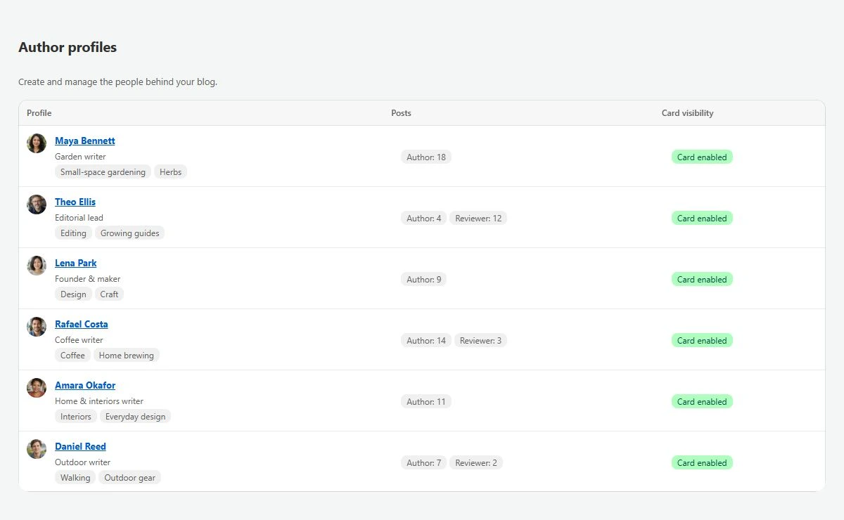Select the Everyday design tag
The image size is (844, 520).
(x=135, y=417)
